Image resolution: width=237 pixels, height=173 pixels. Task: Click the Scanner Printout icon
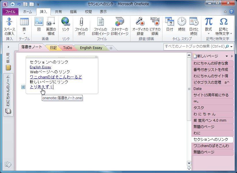[x=120, y=21]
